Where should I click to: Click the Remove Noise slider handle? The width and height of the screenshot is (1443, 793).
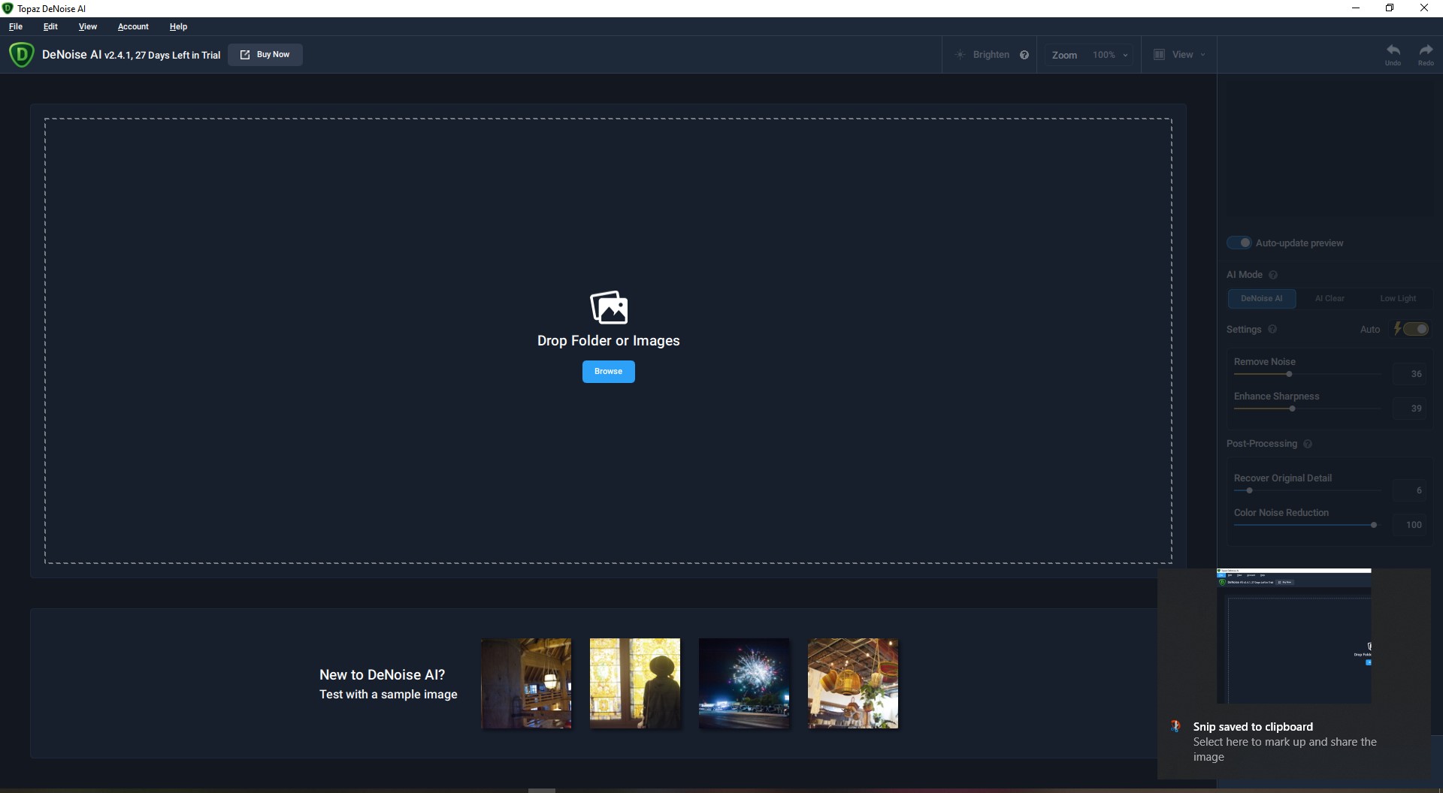coord(1289,374)
